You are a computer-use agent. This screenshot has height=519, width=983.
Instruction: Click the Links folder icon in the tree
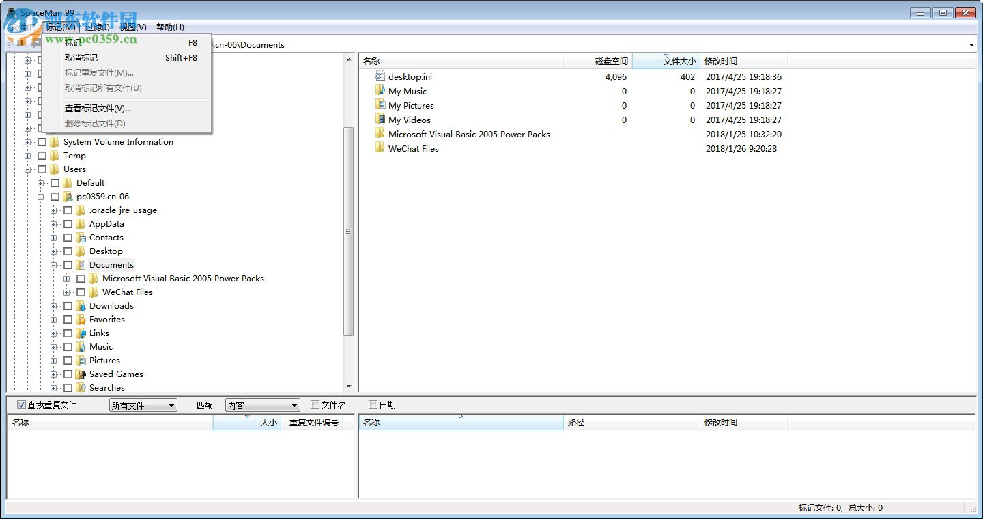(x=81, y=333)
